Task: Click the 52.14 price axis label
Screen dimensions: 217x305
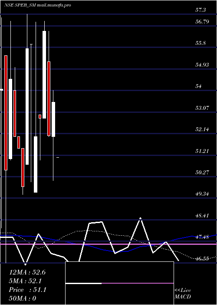Action: tap(202, 129)
